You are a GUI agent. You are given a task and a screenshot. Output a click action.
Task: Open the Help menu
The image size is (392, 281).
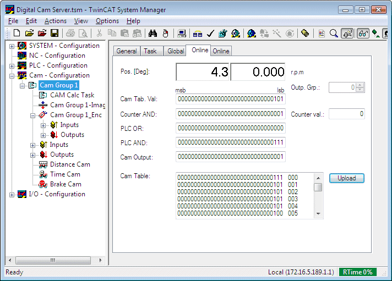click(133, 21)
